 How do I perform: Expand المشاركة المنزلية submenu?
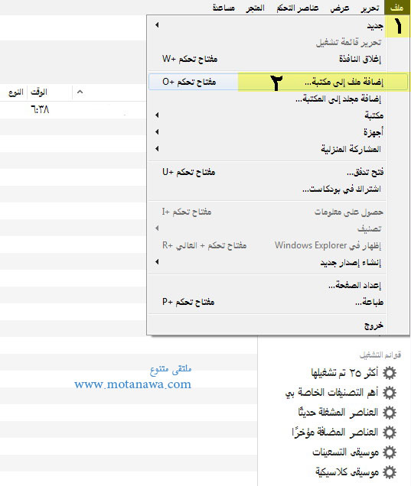[157, 148]
